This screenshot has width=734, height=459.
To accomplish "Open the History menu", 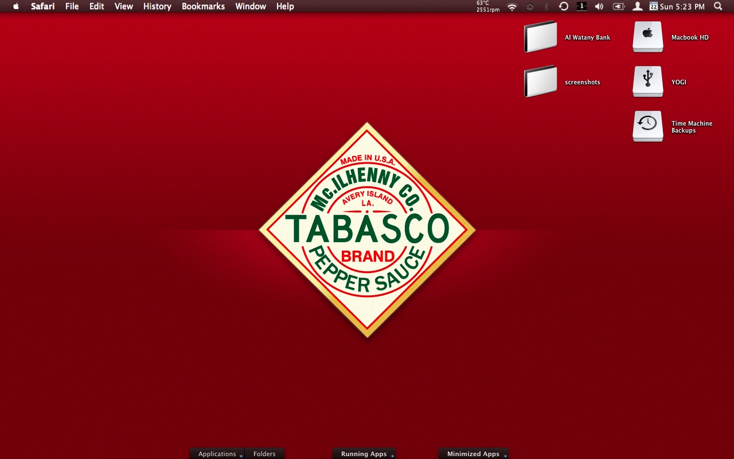I will click(x=157, y=6).
